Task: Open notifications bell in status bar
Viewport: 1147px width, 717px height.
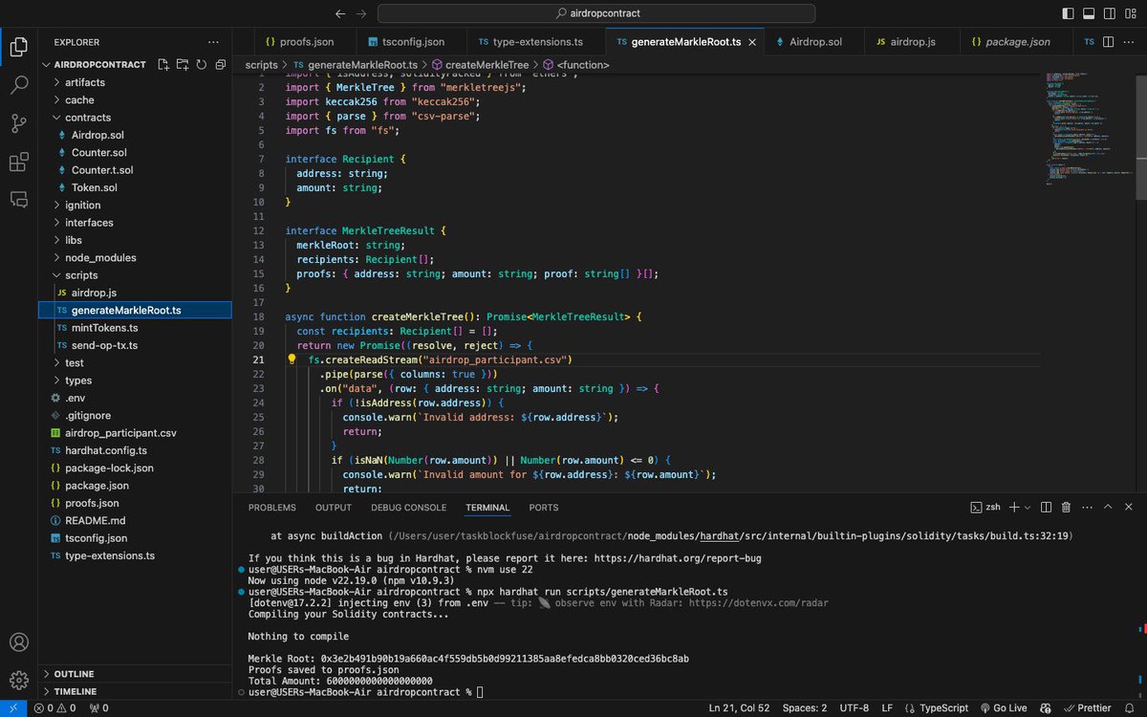Action: pos(1130,708)
